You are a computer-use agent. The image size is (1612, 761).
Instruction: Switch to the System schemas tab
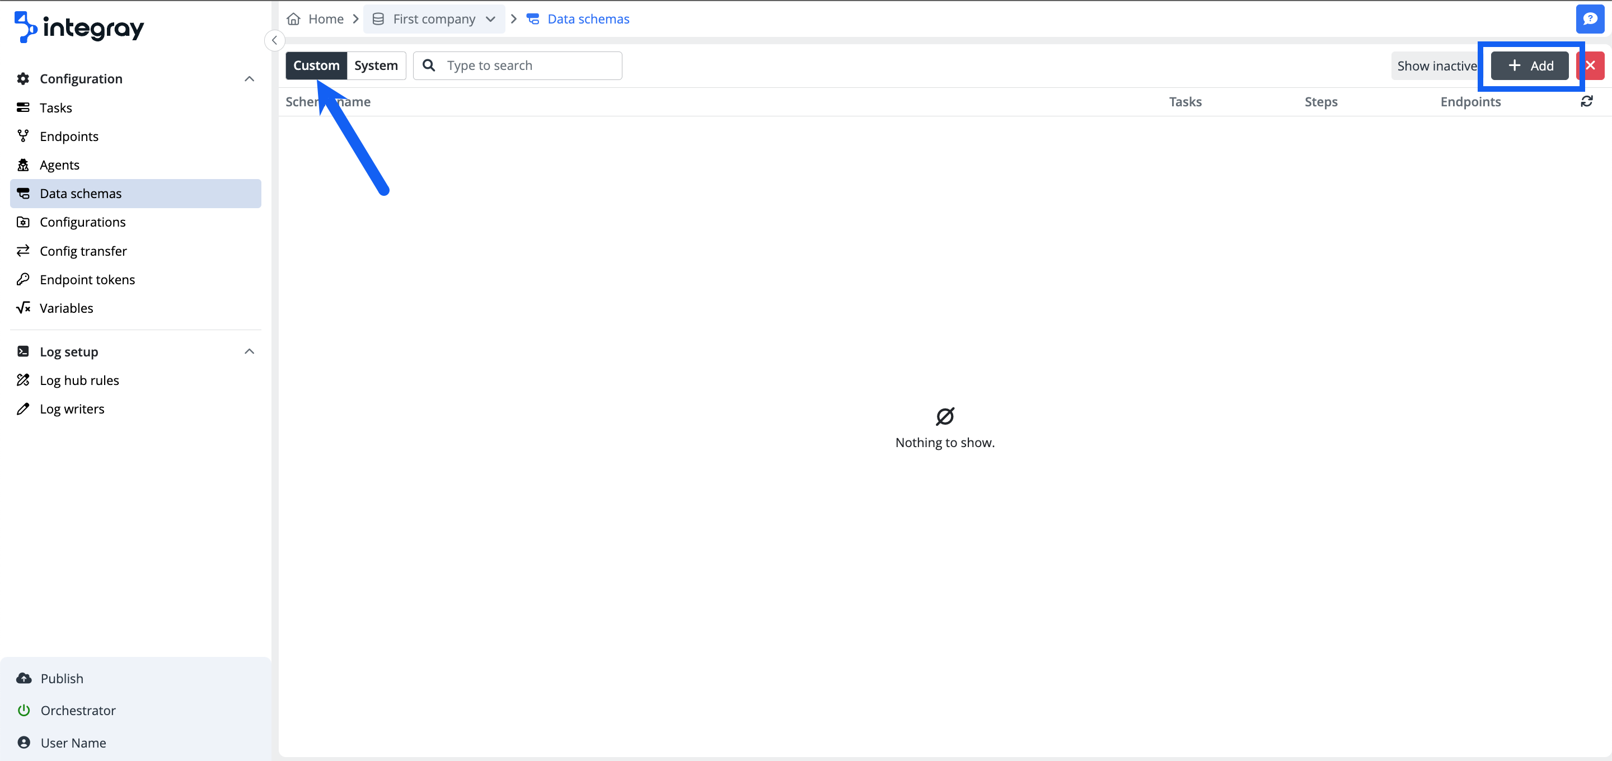pyautogui.click(x=376, y=65)
